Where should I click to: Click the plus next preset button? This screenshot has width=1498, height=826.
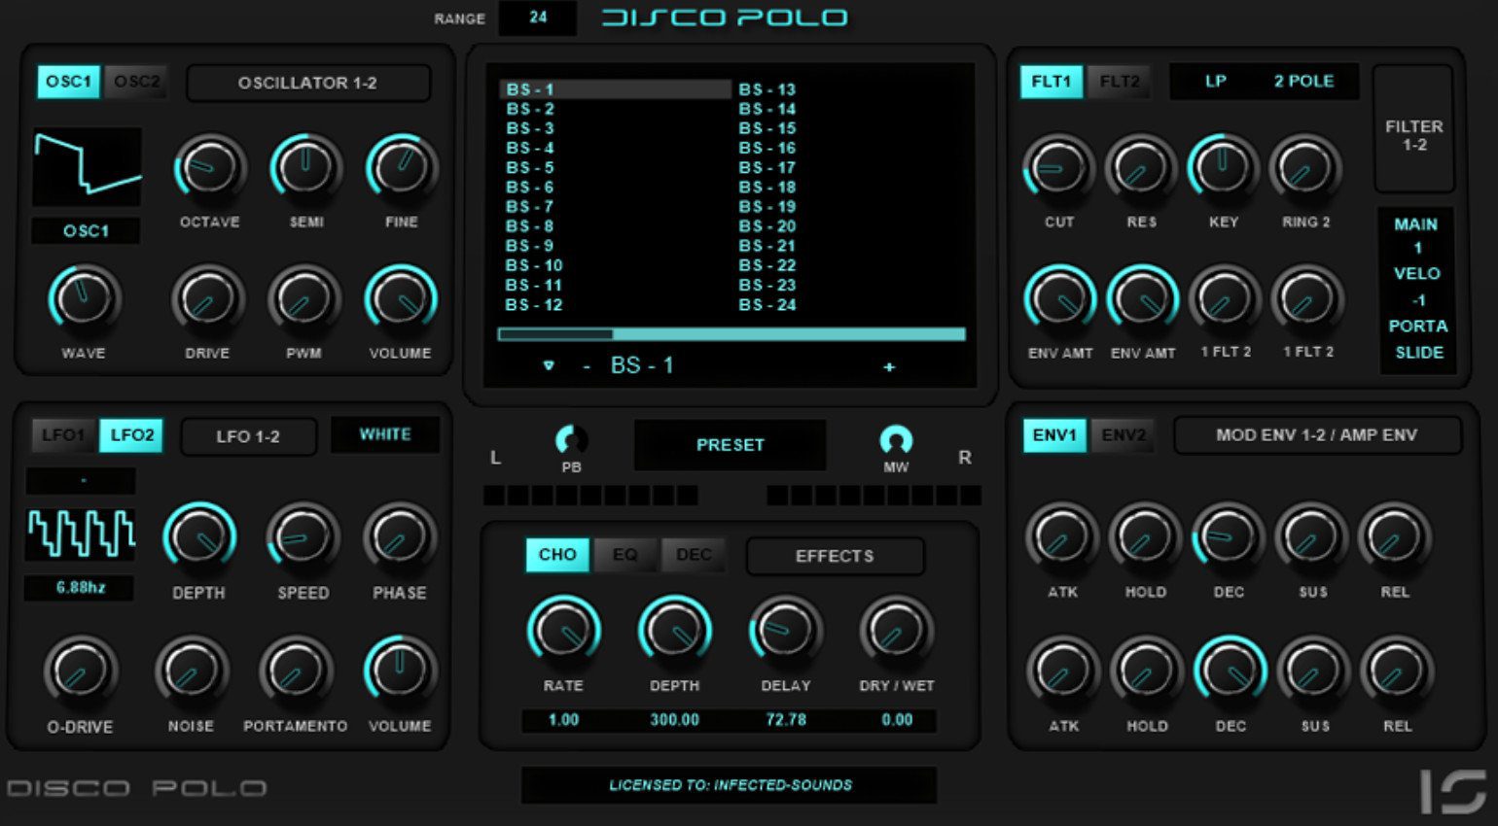[889, 366]
